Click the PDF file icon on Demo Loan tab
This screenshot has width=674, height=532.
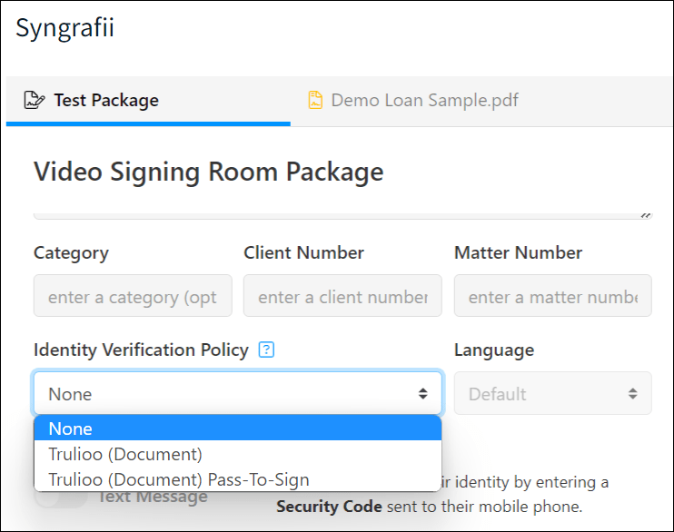(x=315, y=100)
